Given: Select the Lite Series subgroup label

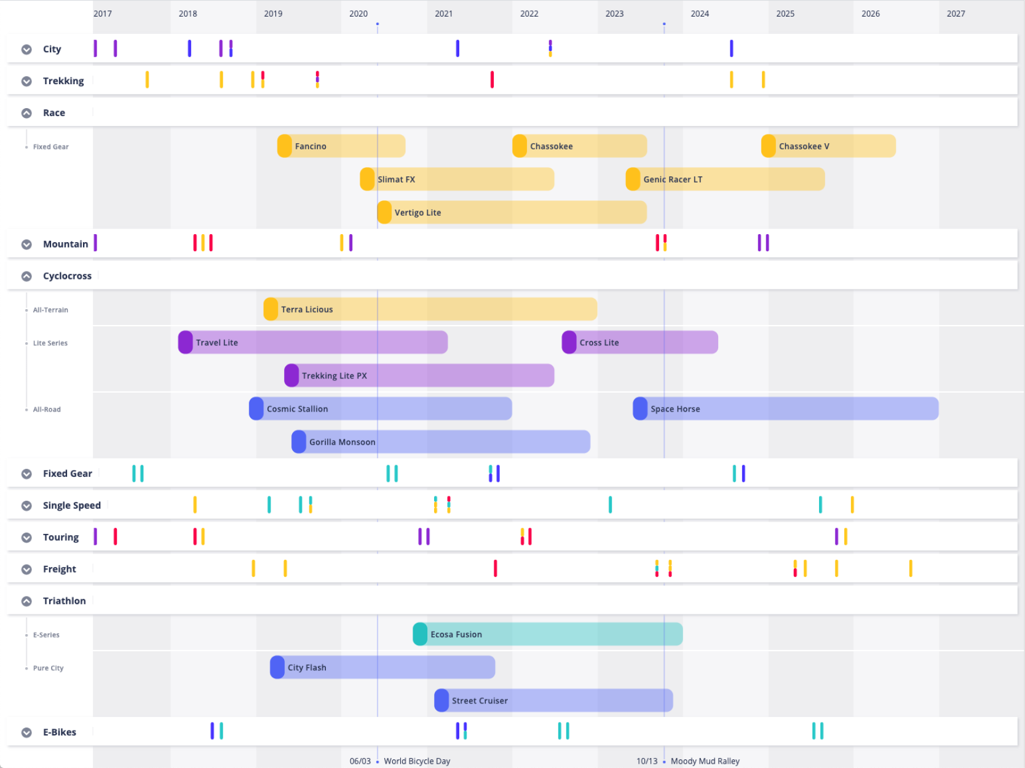Looking at the screenshot, I should click(50, 343).
